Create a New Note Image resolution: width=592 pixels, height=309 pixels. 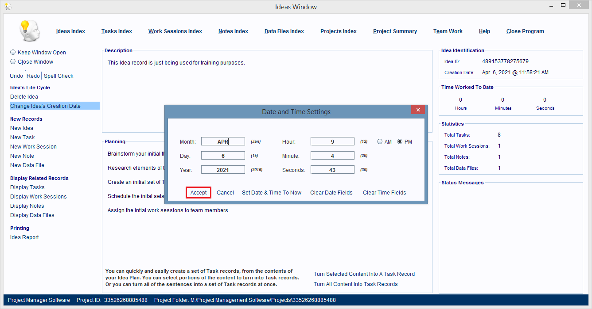[x=22, y=156]
